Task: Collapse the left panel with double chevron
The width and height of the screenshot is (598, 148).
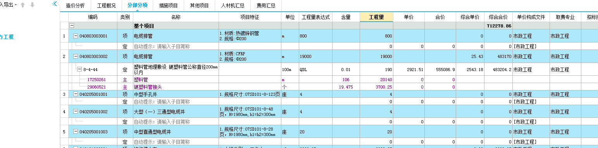Action: [55, 4]
